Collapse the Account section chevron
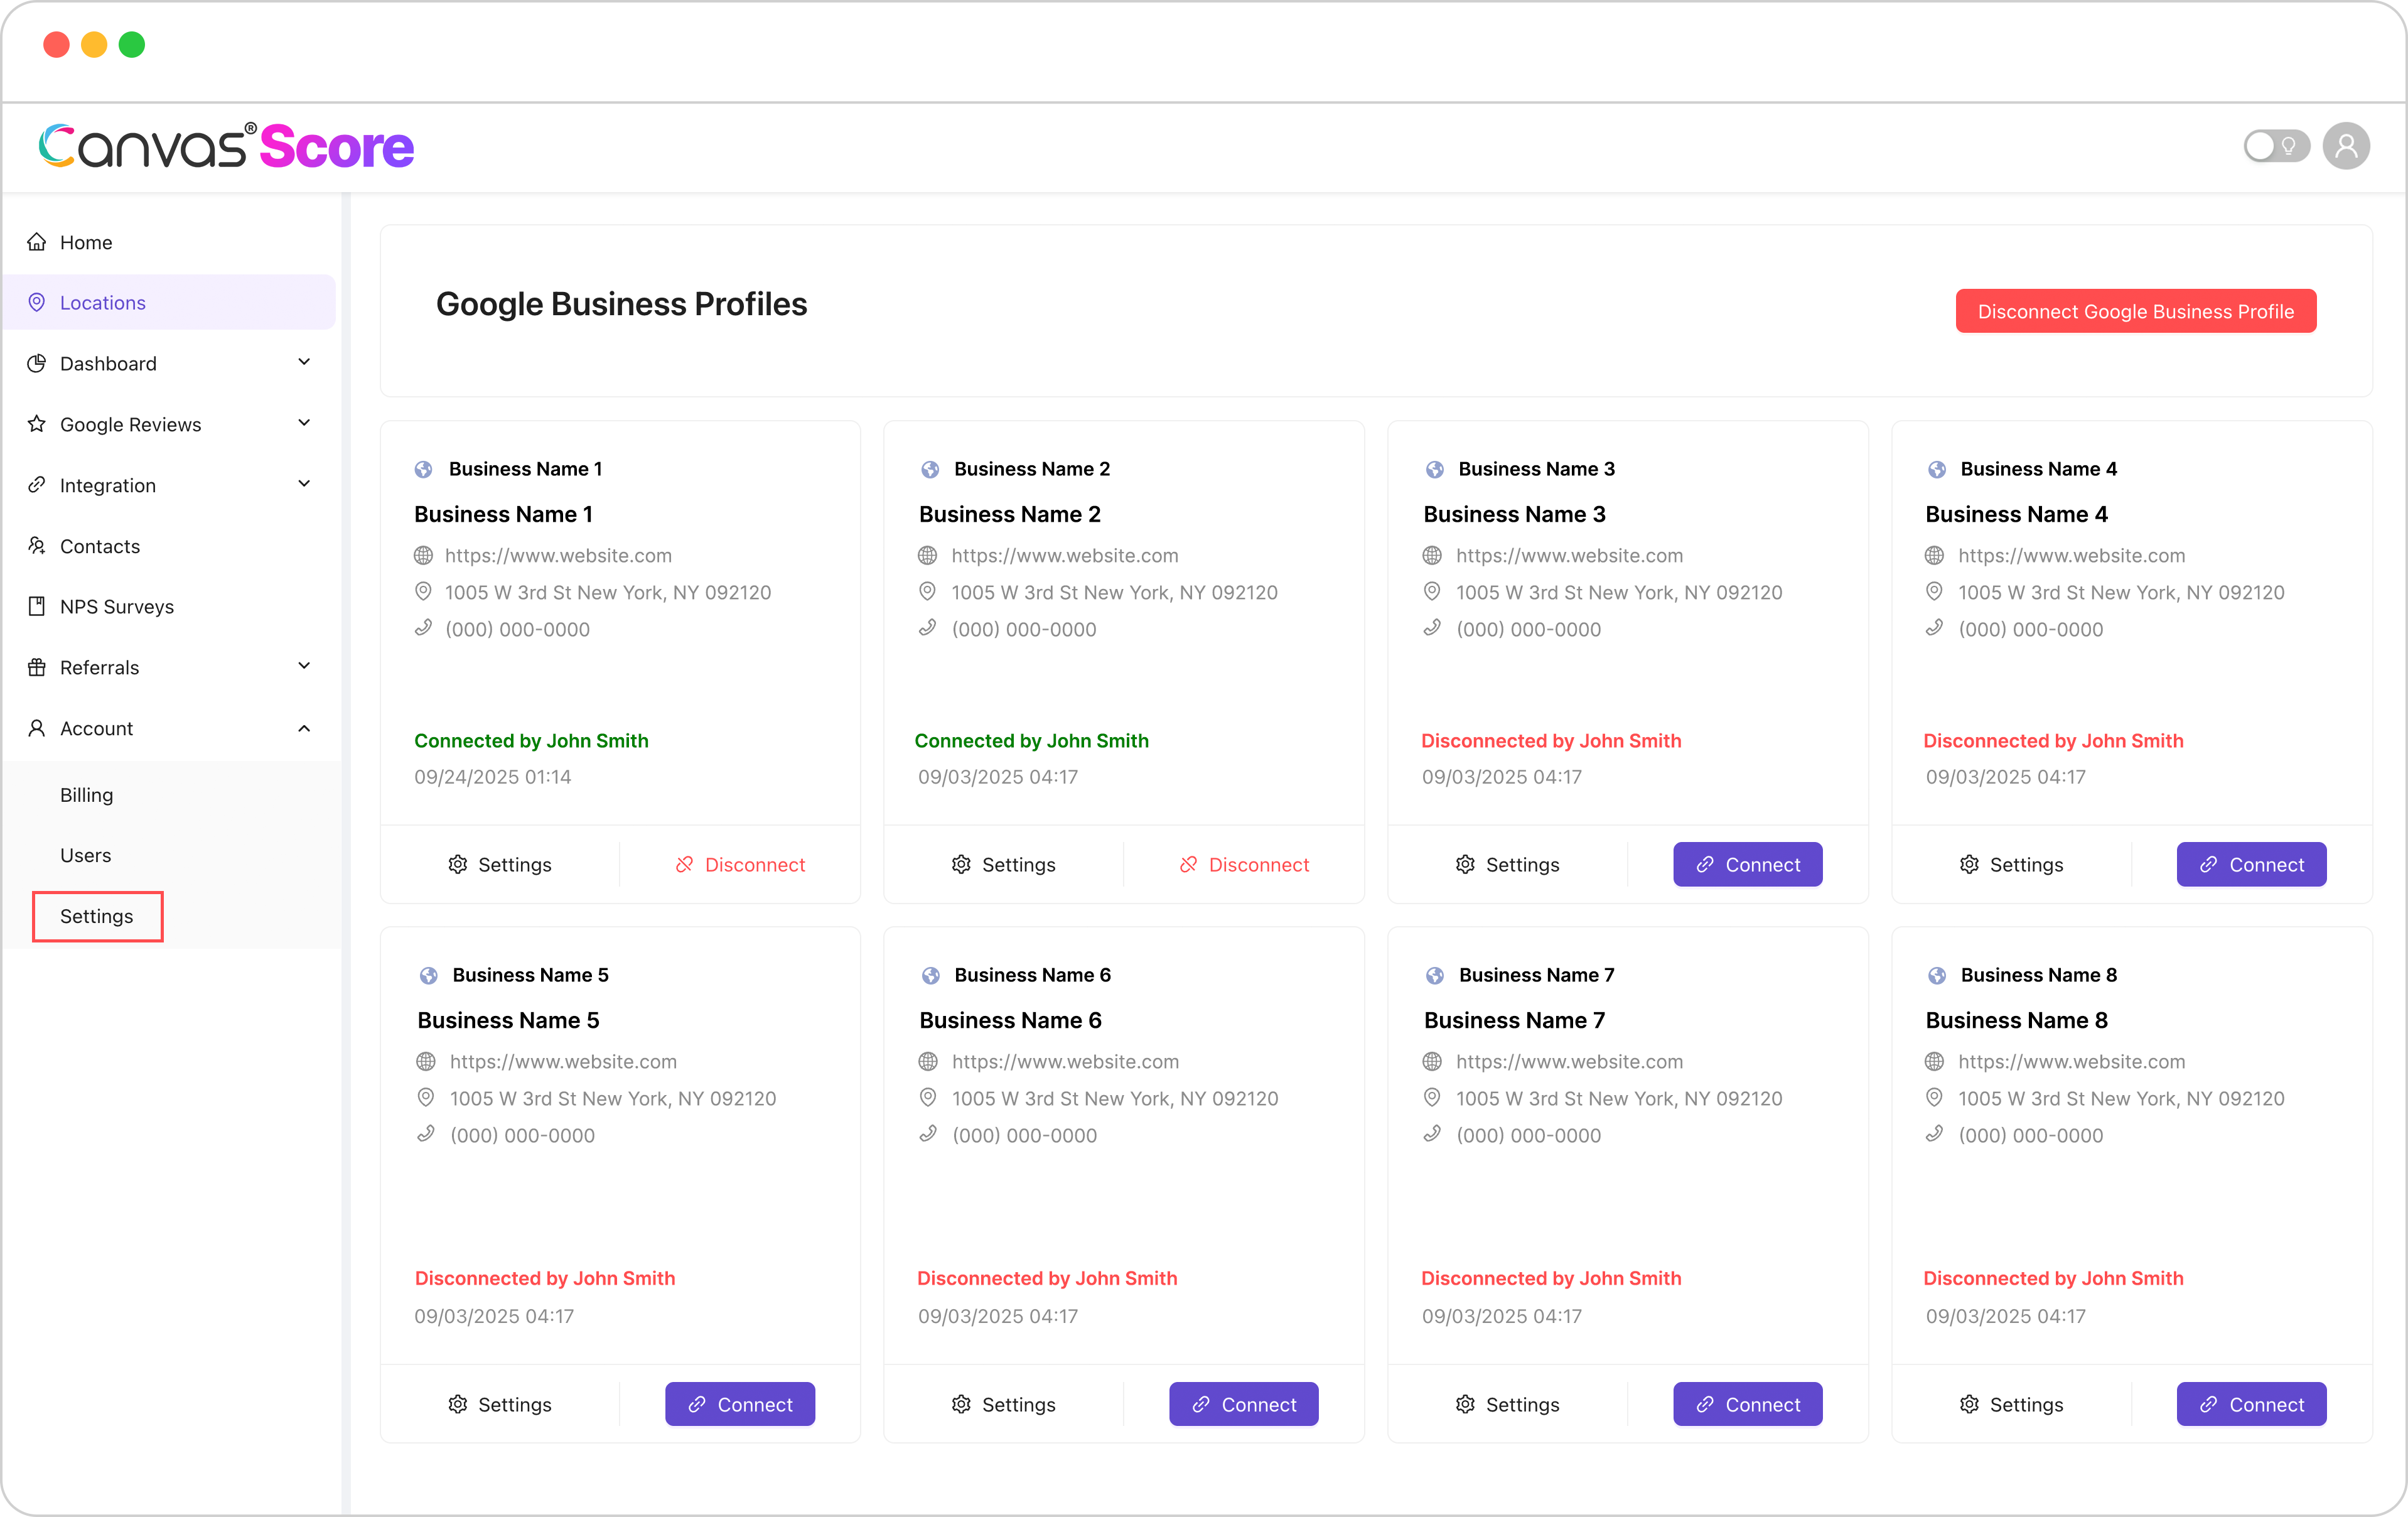The image size is (2408, 1517). click(304, 728)
